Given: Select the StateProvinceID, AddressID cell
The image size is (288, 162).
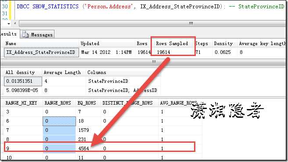Looking at the screenshot, I should pos(123,90).
